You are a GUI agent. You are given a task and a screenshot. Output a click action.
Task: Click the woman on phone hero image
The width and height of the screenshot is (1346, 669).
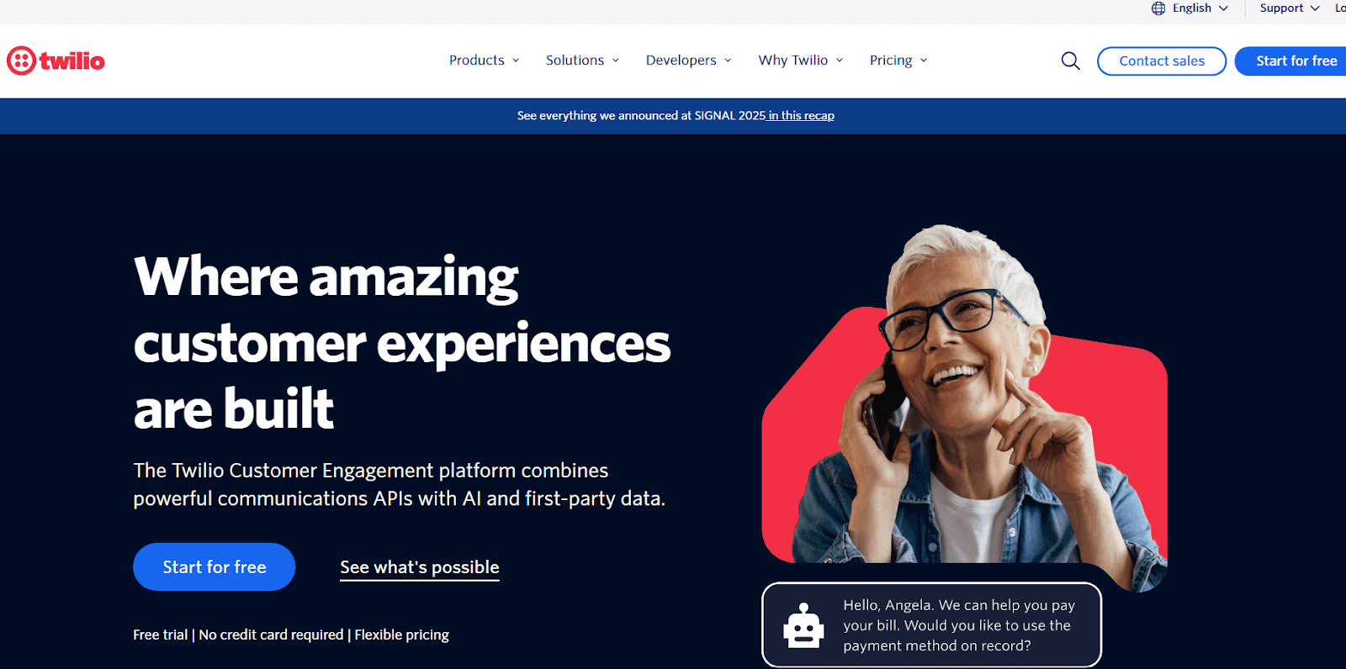click(x=964, y=407)
